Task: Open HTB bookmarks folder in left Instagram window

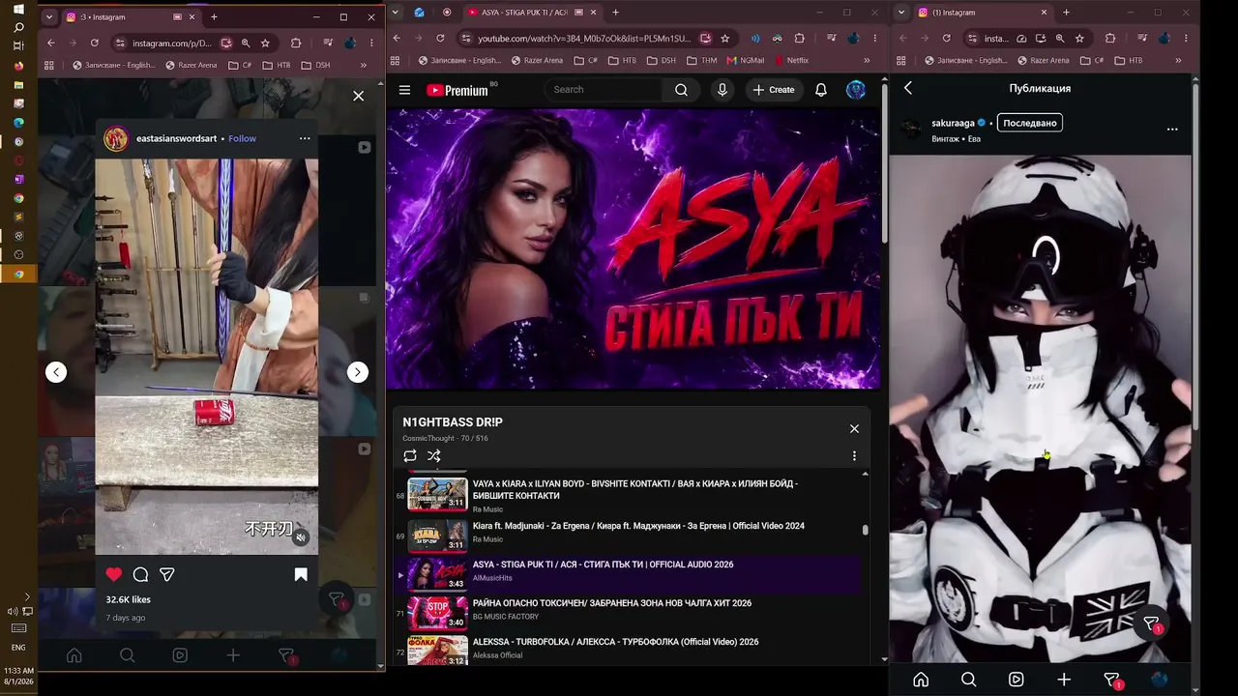Action: (x=276, y=65)
